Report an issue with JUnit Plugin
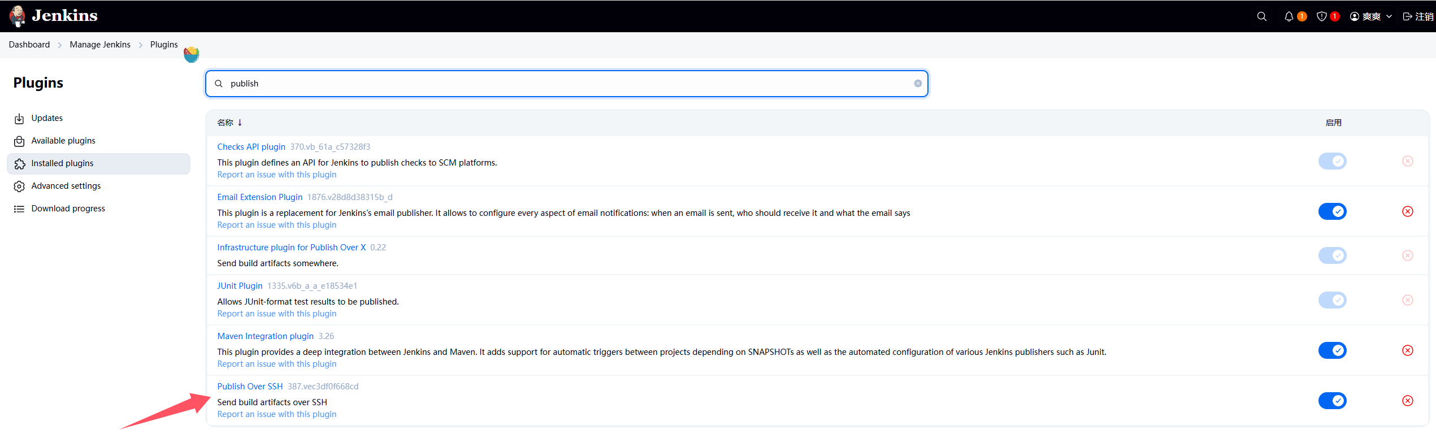 pos(277,314)
